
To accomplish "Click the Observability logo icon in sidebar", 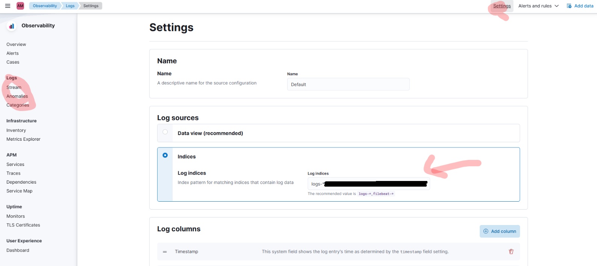I will (x=12, y=26).
